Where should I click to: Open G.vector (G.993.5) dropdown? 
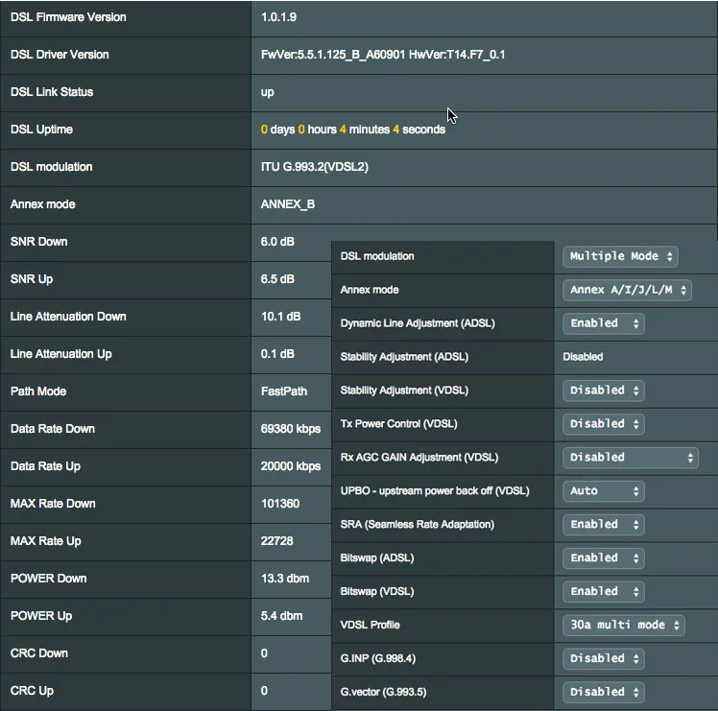coord(604,692)
